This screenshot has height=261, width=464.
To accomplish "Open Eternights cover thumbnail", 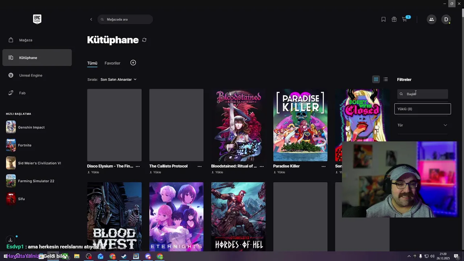I will pos(176,216).
